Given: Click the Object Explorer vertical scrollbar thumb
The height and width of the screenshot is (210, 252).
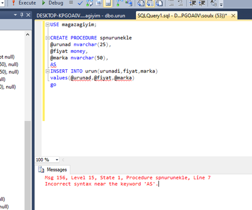Looking at the screenshot, I should click(28, 165).
